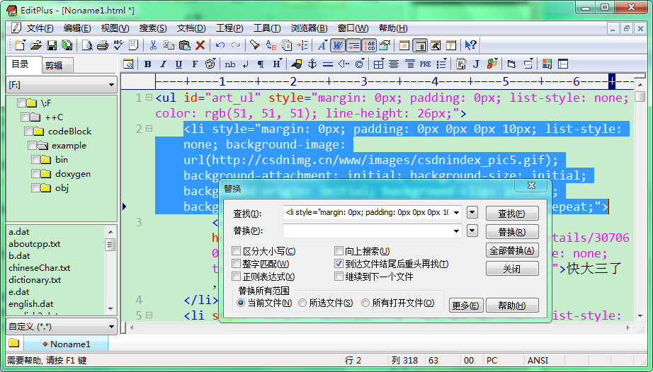The image size is (653, 372).
Task: Select aboutcpp.txt in the file list
Action: (35, 244)
